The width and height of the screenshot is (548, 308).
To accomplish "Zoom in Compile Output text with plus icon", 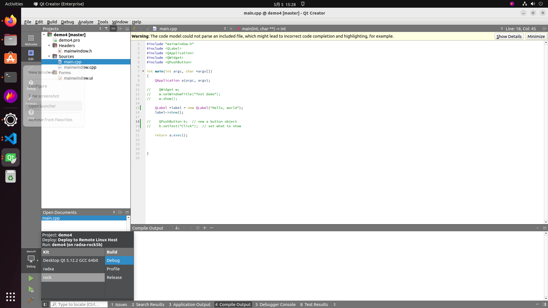I will [x=205, y=228].
